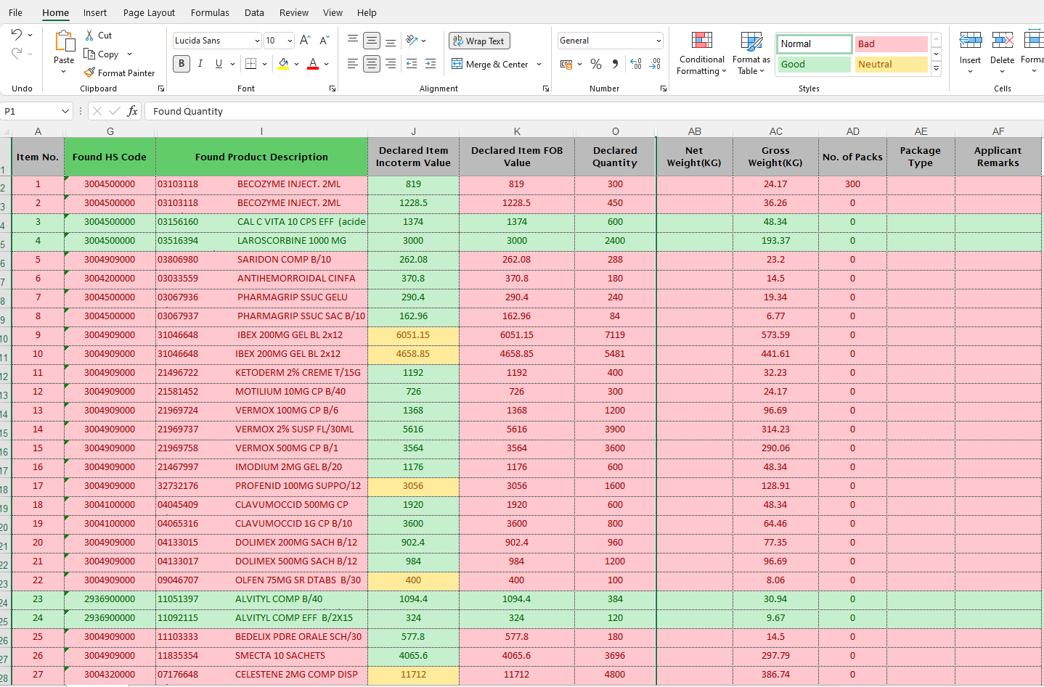
Task: Click the Select All corner triangle
Action: point(6,131)
